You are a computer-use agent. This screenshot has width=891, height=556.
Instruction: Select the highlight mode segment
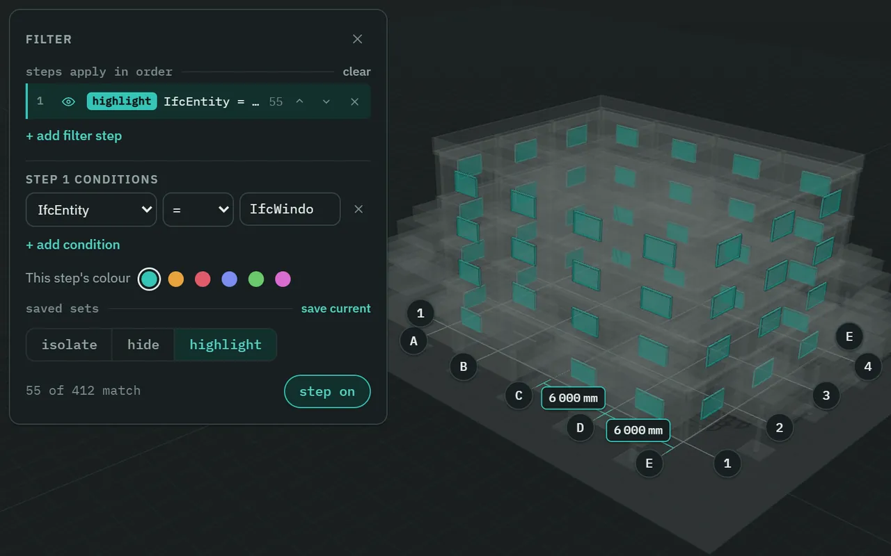click(226, 345)
